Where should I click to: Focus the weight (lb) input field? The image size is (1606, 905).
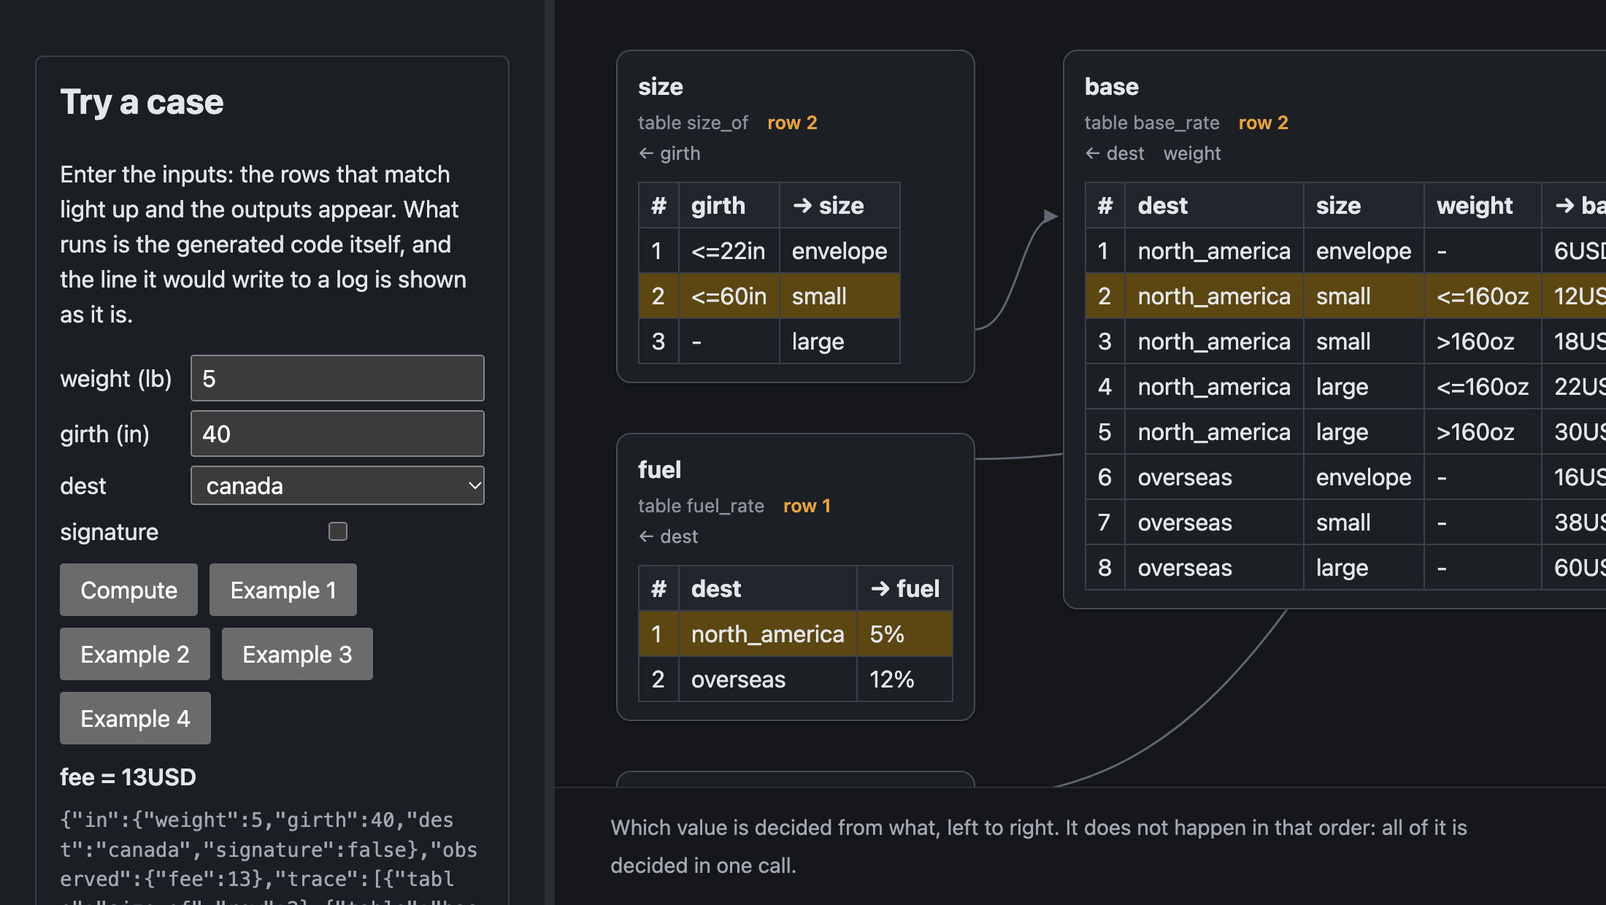pyautogui.click(x=337, y=378)
